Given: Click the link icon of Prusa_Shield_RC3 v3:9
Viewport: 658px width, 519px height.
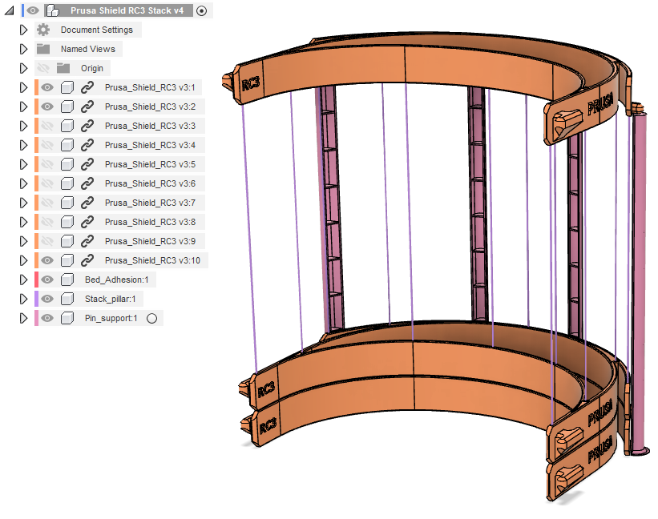Looking at the screenshot, I should point(87,241).
